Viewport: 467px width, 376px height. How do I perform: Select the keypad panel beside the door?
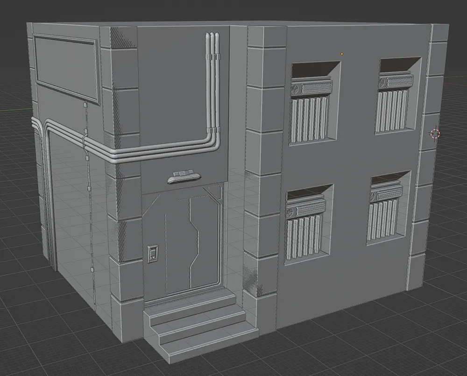click(x=153, y=254)
